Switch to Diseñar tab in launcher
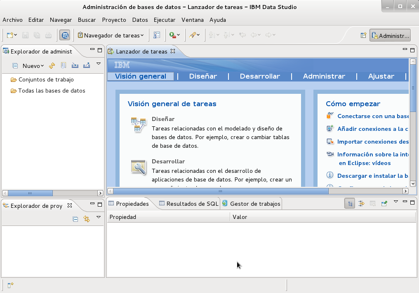 pos(203,76)
